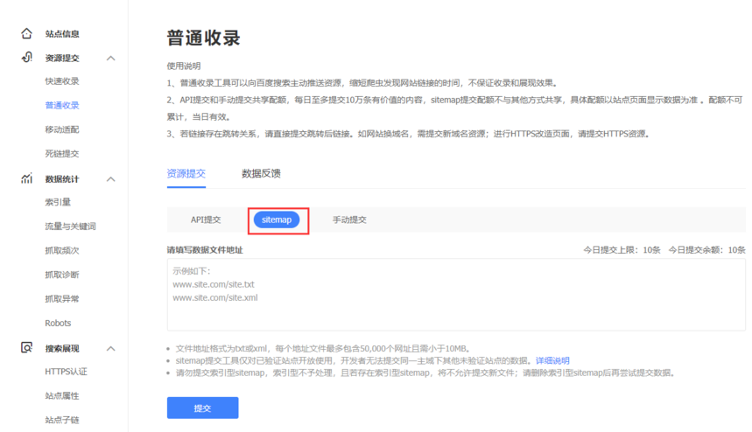752x432 pixels.
Task: Collapse the 资源提交 section chevron
Action: point(111,59)
